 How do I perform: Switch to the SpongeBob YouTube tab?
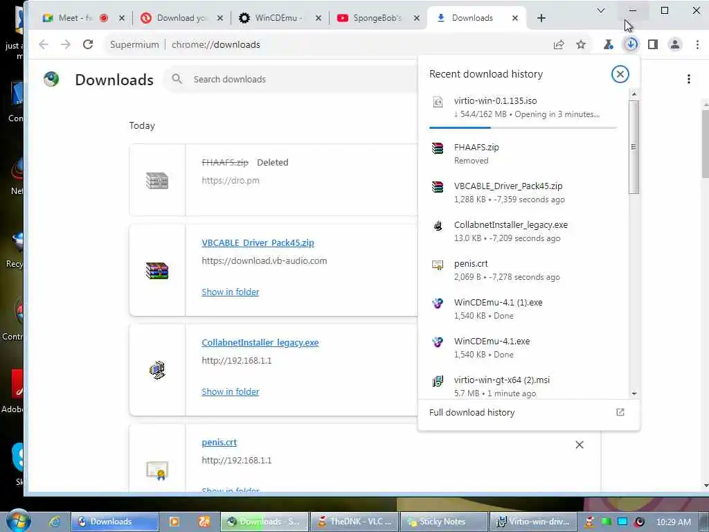click(377, 18)
